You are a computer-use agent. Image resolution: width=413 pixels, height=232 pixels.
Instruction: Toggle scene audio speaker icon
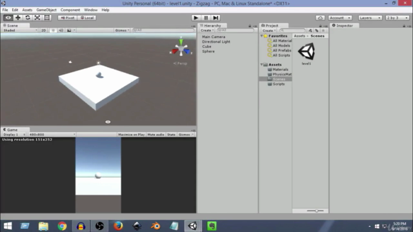pos(61,30)
